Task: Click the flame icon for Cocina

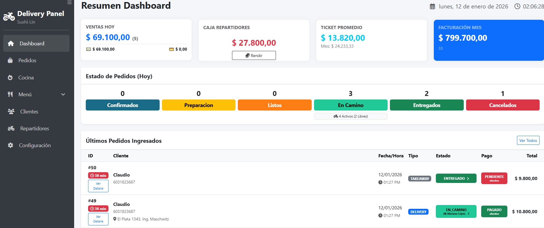Action: tap(10, 78)
